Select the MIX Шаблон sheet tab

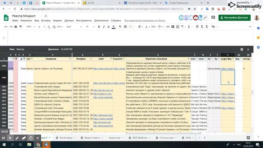140,138
